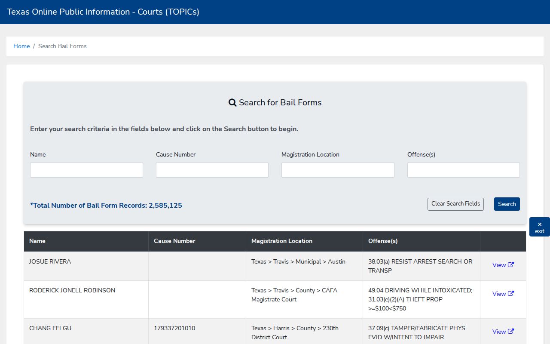Click Search Bail Forms breadcrumb text
This screenshot has width=550, height=344.
pyautogui.click(x=62, y=46)
